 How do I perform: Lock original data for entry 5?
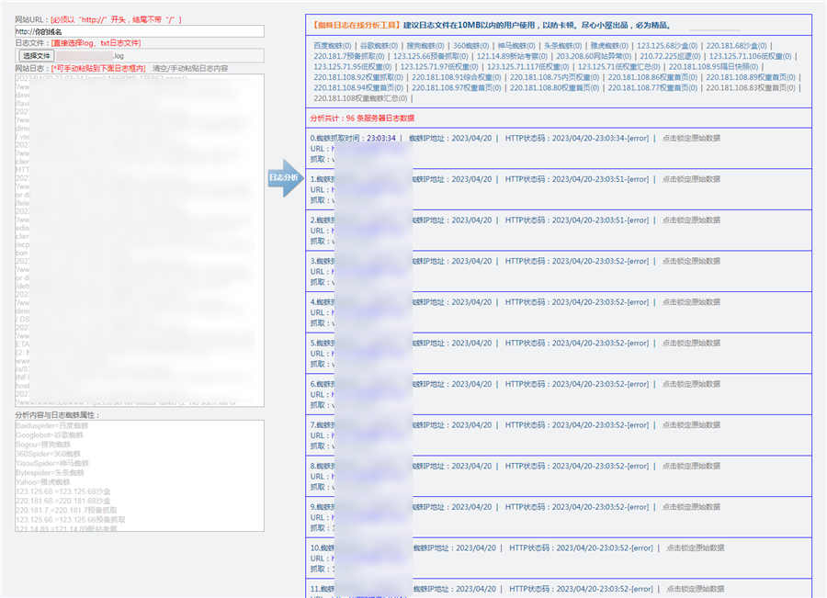(x=692, y=344)
